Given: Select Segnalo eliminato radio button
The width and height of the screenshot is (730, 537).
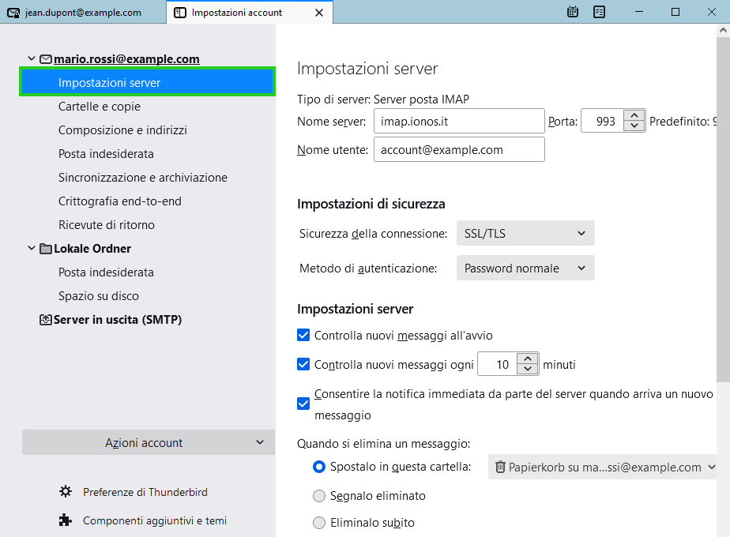Looking at the screenshot, I should point(319,496).
